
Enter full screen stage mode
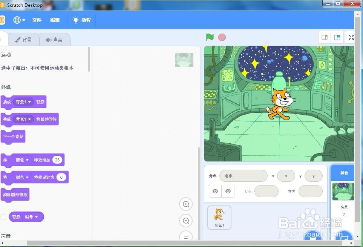coord(351,37)
